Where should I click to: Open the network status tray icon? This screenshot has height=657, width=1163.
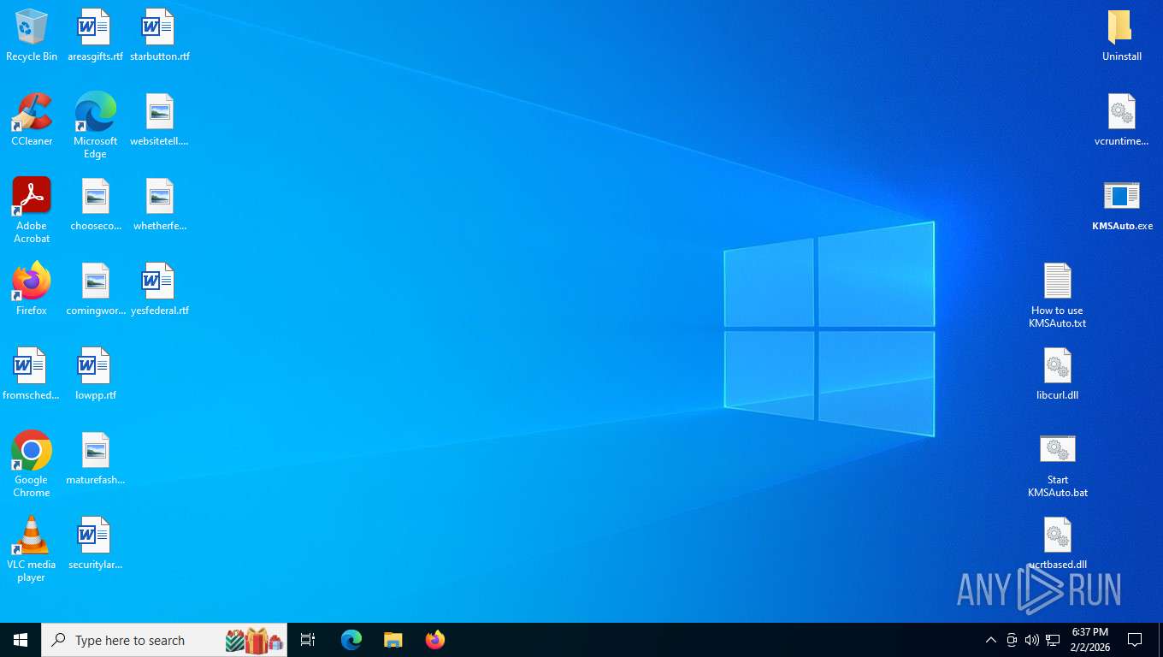click(1053, 640)
